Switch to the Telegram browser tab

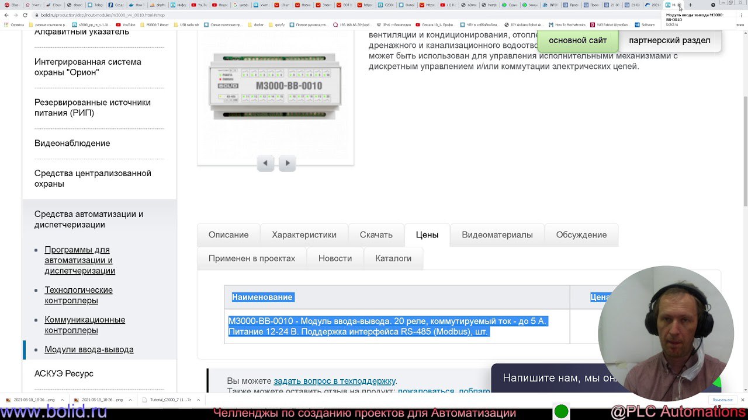96,5
